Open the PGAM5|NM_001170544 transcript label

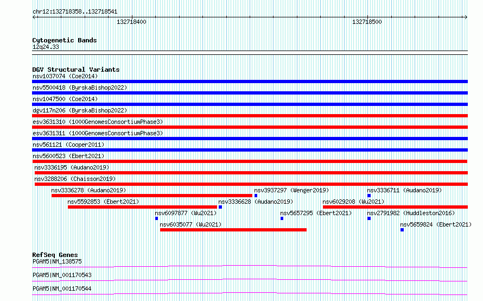coord(62,289)
